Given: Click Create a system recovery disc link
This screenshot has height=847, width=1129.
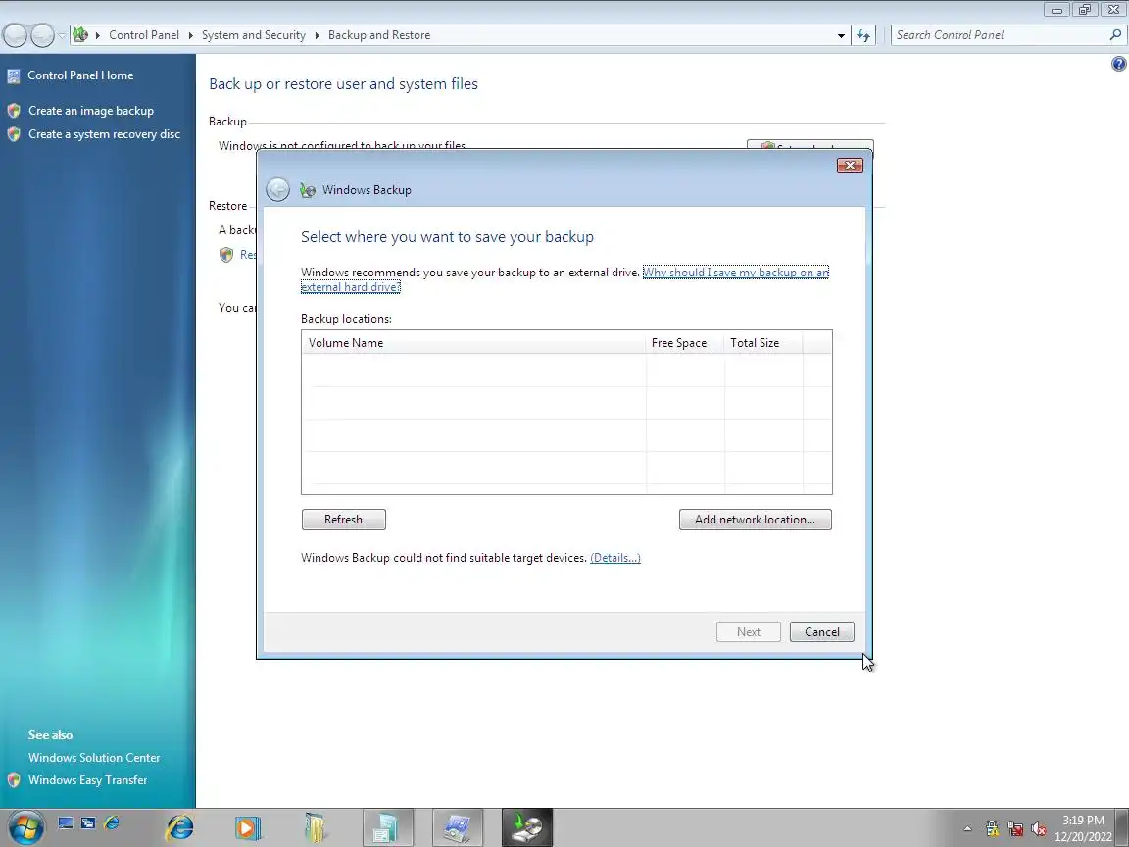Looking at the screenshot, I should [x=105, y=134].
